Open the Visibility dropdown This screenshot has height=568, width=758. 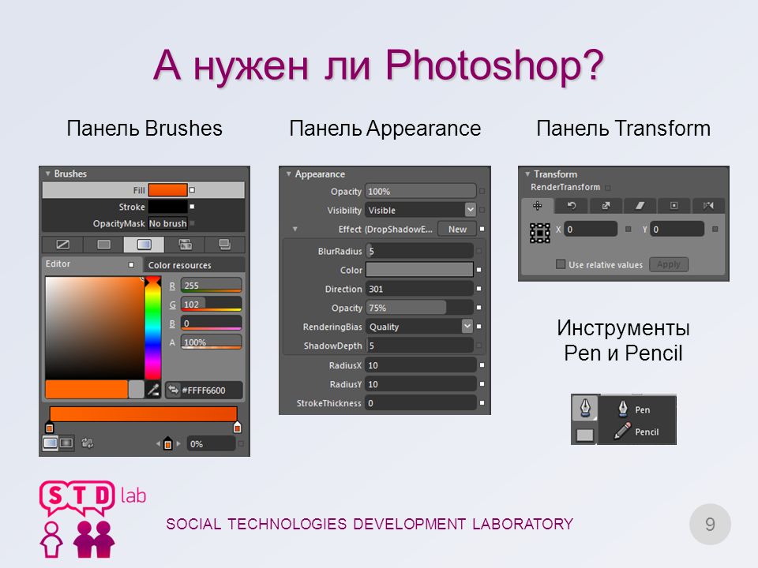(470, 210)
